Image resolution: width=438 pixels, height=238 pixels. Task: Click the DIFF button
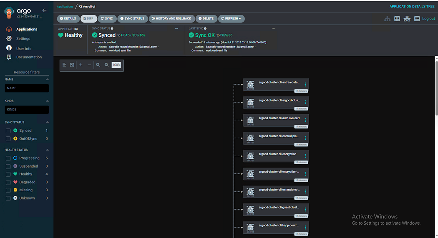pos(88,18)
